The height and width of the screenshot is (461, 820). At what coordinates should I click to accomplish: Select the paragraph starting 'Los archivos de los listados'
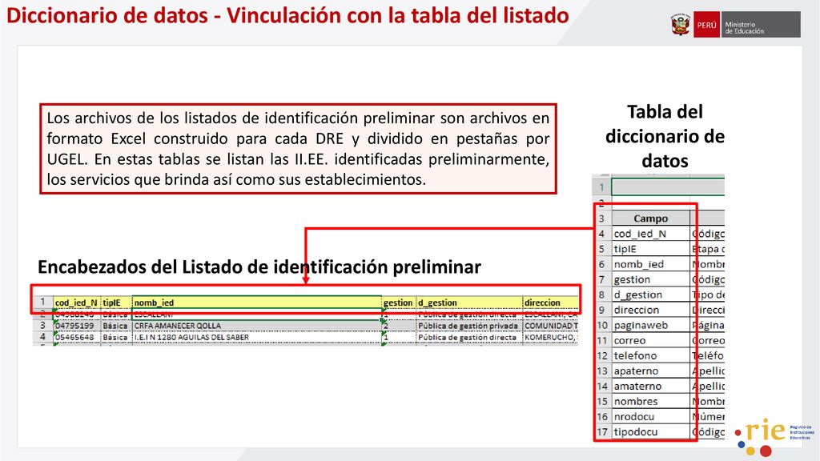pyautogui.click(x=298, y=149)
